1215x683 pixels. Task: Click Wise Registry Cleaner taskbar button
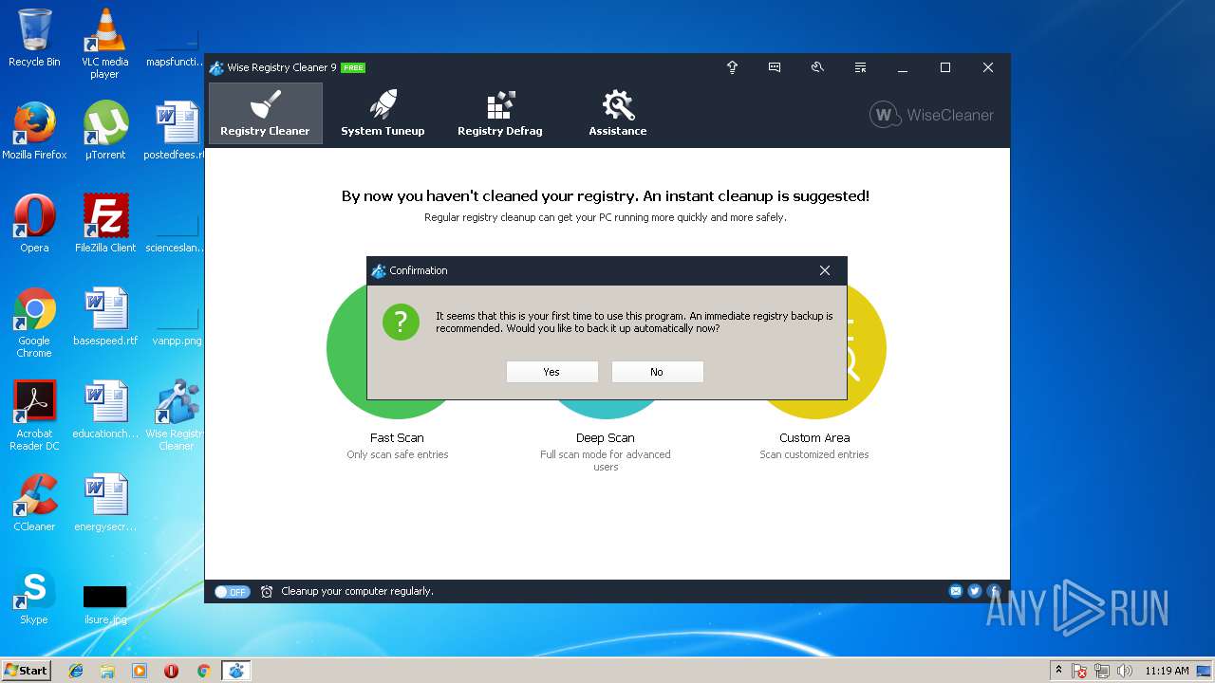tap(235, 671)
